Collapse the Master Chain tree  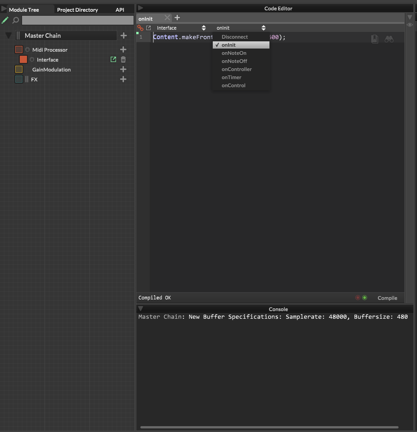coord(9,36)
